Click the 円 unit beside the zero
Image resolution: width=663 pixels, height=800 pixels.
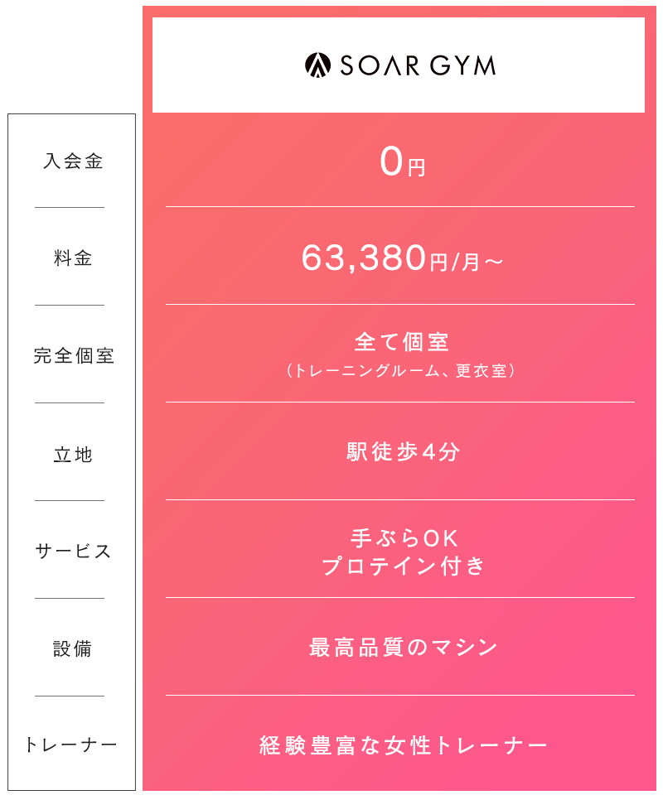click(x=417, y=167)
